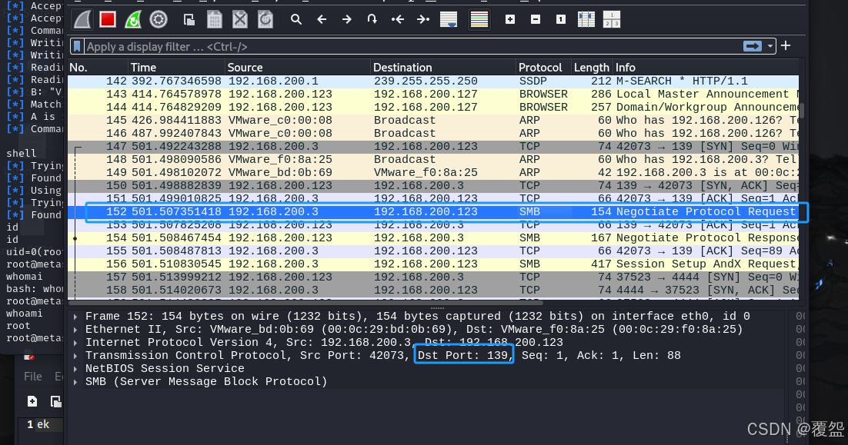This screenshot has width=848, height=445.
Task: Open display filter history dropdown
Action: (770, 46)
